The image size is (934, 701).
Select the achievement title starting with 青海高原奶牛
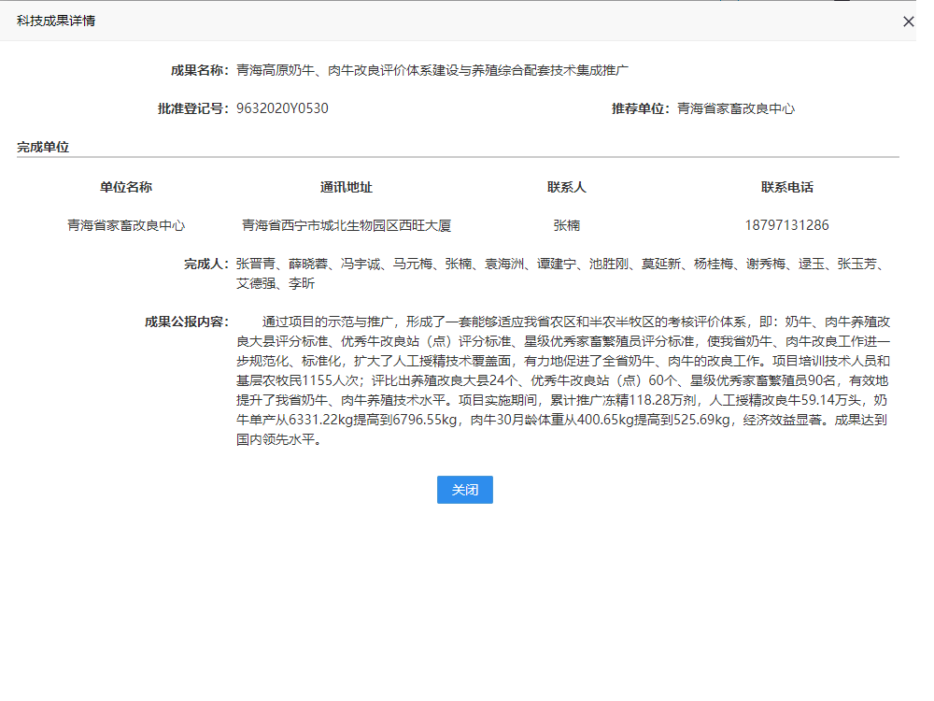[432, 70]
